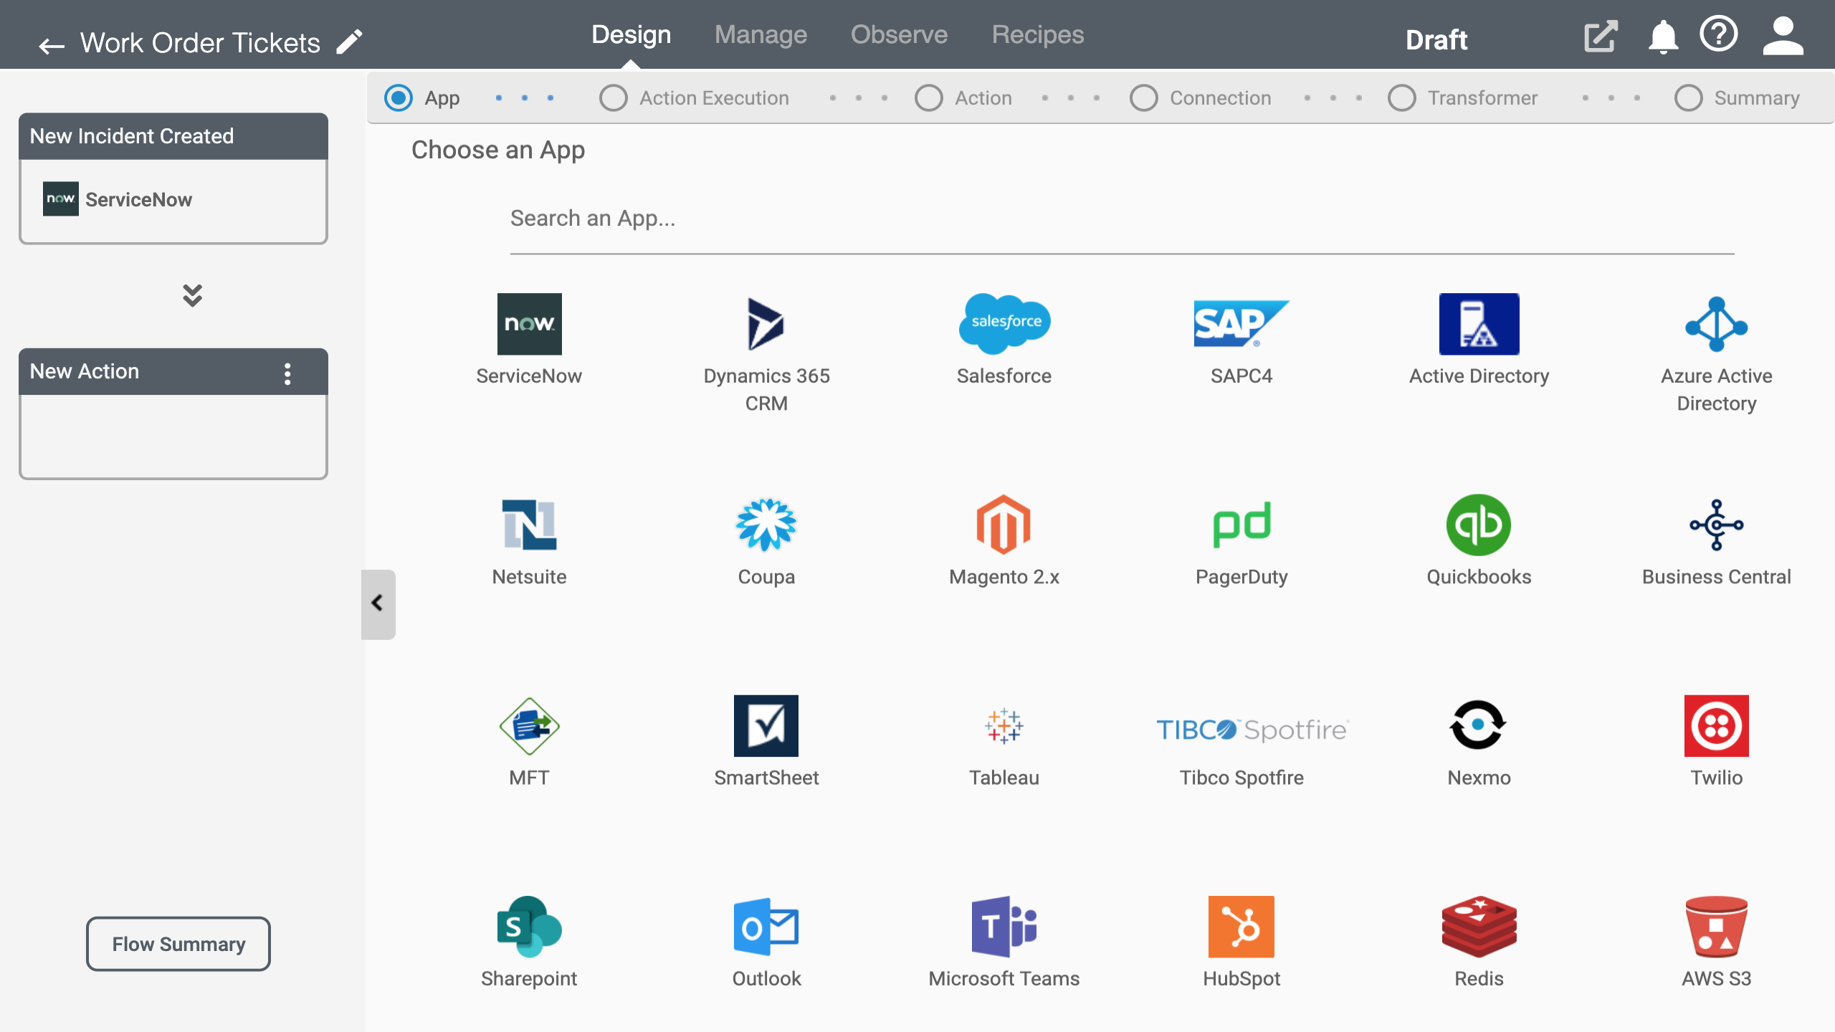Viewport: 1835px width, 1032px height.
Task: Click the Work Order Tickets title
Action: click(200, 43)
